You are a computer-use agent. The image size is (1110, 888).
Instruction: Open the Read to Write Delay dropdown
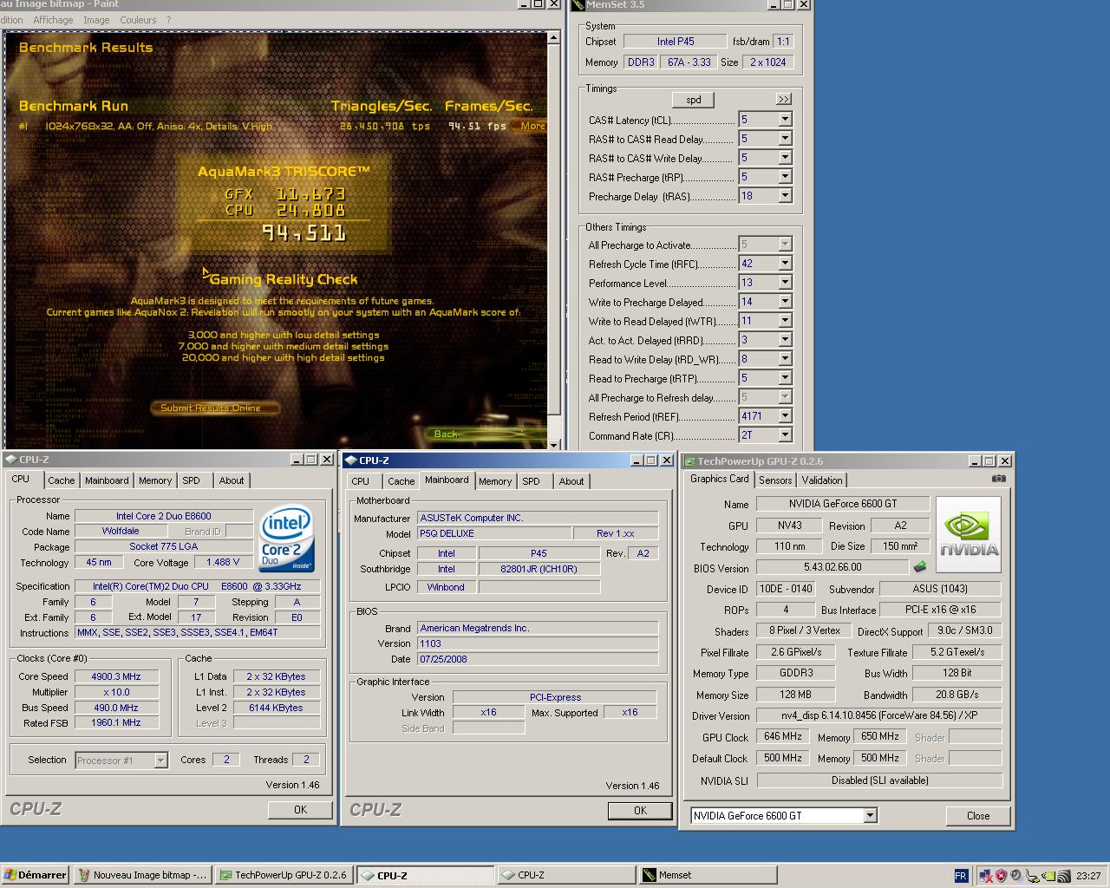point(785,359)
